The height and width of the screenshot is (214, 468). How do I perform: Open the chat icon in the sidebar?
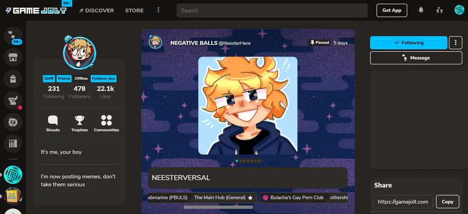point(13,36)
